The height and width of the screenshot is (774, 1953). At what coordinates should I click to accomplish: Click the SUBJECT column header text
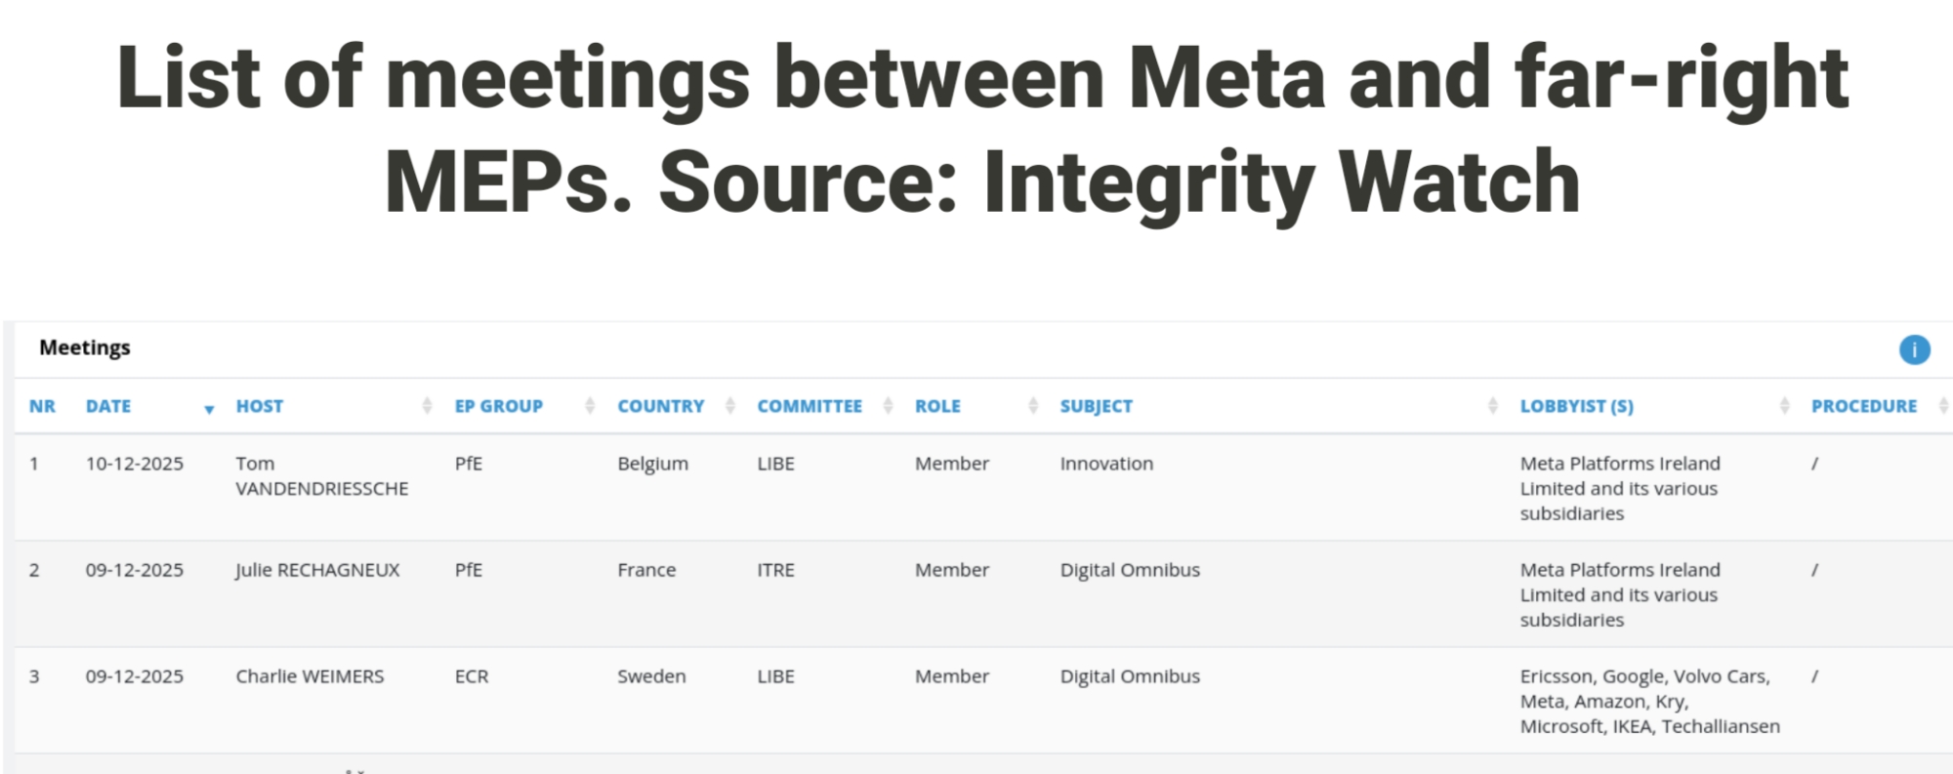[x=1096, y=406]
